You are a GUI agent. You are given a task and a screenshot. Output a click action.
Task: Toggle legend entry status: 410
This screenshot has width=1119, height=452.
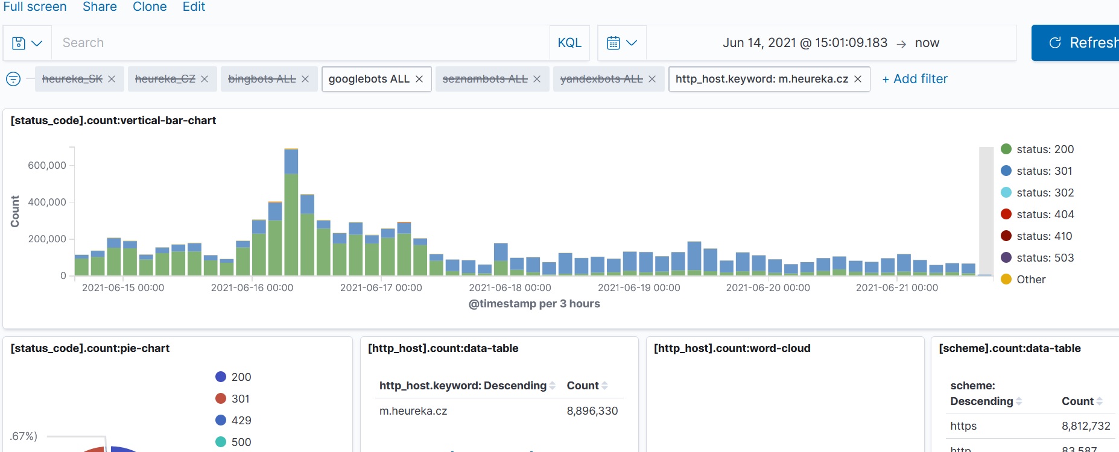1036,236
